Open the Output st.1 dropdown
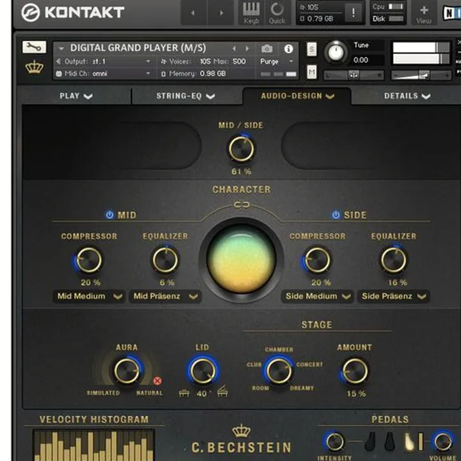The image size is (461, 461). tap(104, 61)
